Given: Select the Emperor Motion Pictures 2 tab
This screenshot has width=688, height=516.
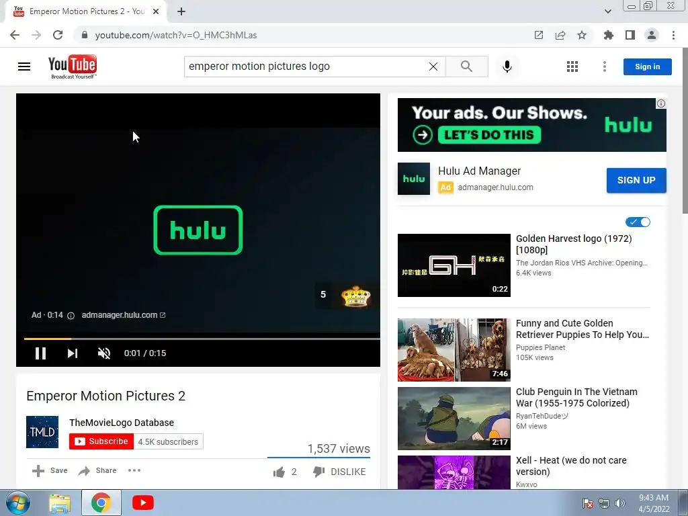Looking at the screenshot, I should click(x=86, y=12).
